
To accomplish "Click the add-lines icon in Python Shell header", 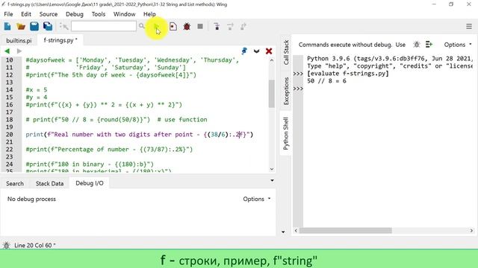I will [x=429, y=45].
